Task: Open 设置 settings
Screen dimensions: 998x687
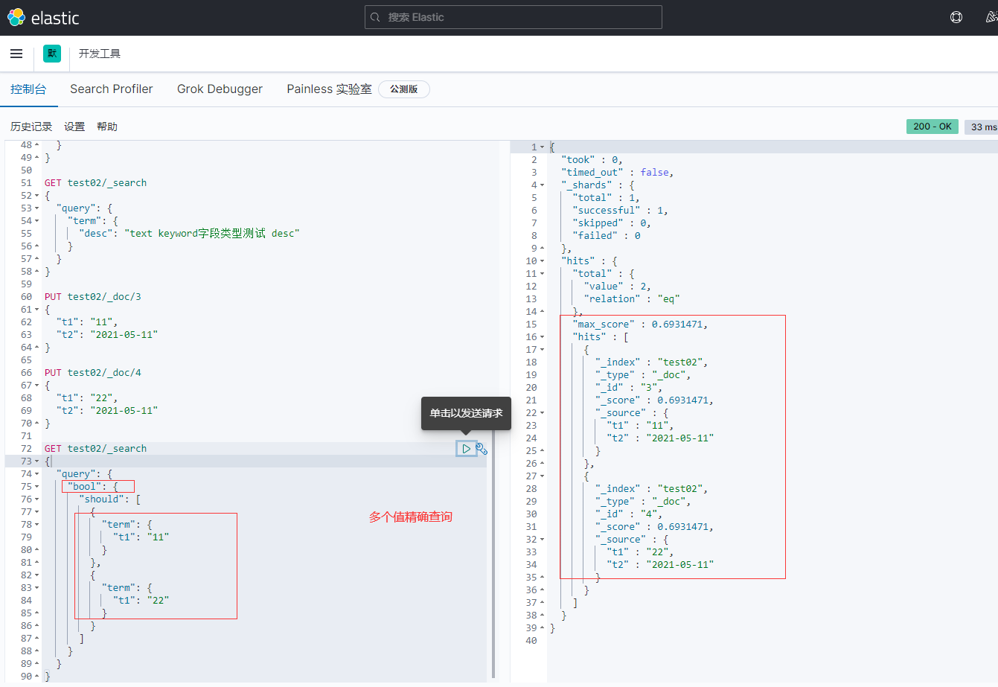Action: (x=74, y=127)
